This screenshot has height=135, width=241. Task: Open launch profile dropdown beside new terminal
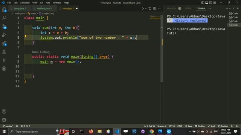point(230,8)
